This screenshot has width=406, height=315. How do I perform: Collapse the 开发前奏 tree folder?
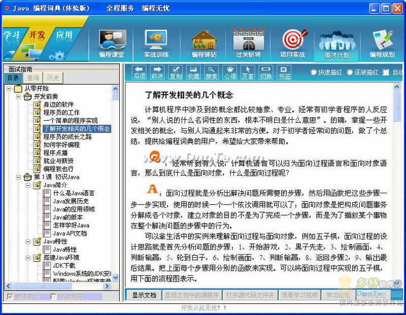pyautogui.click(x=18, y=96)
